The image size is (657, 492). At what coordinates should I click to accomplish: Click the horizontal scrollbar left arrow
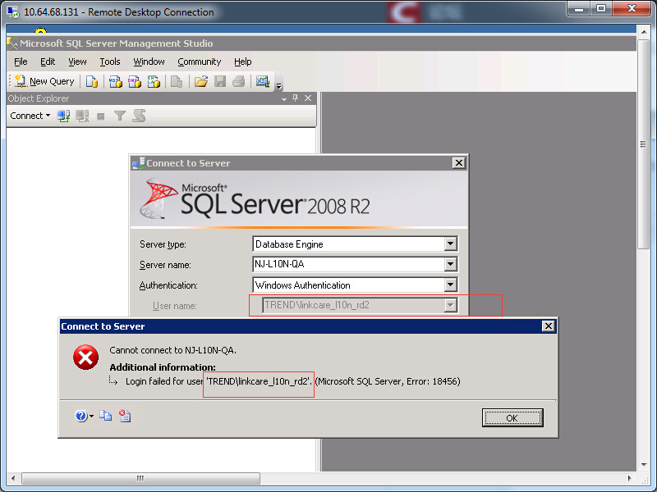point(13,478)
